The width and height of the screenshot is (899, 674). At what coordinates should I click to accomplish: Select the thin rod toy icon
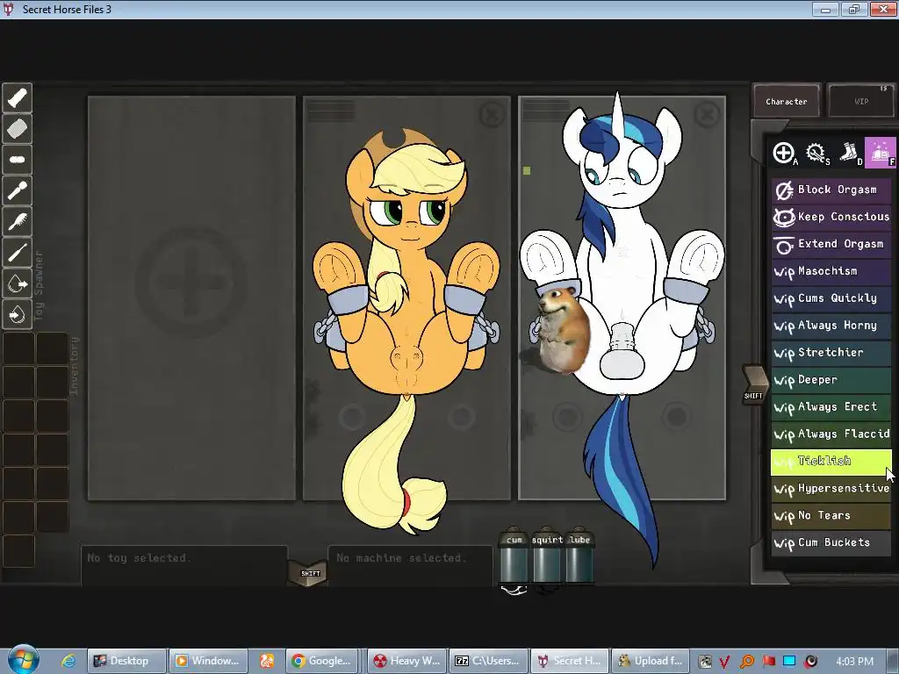coord(18,253)
